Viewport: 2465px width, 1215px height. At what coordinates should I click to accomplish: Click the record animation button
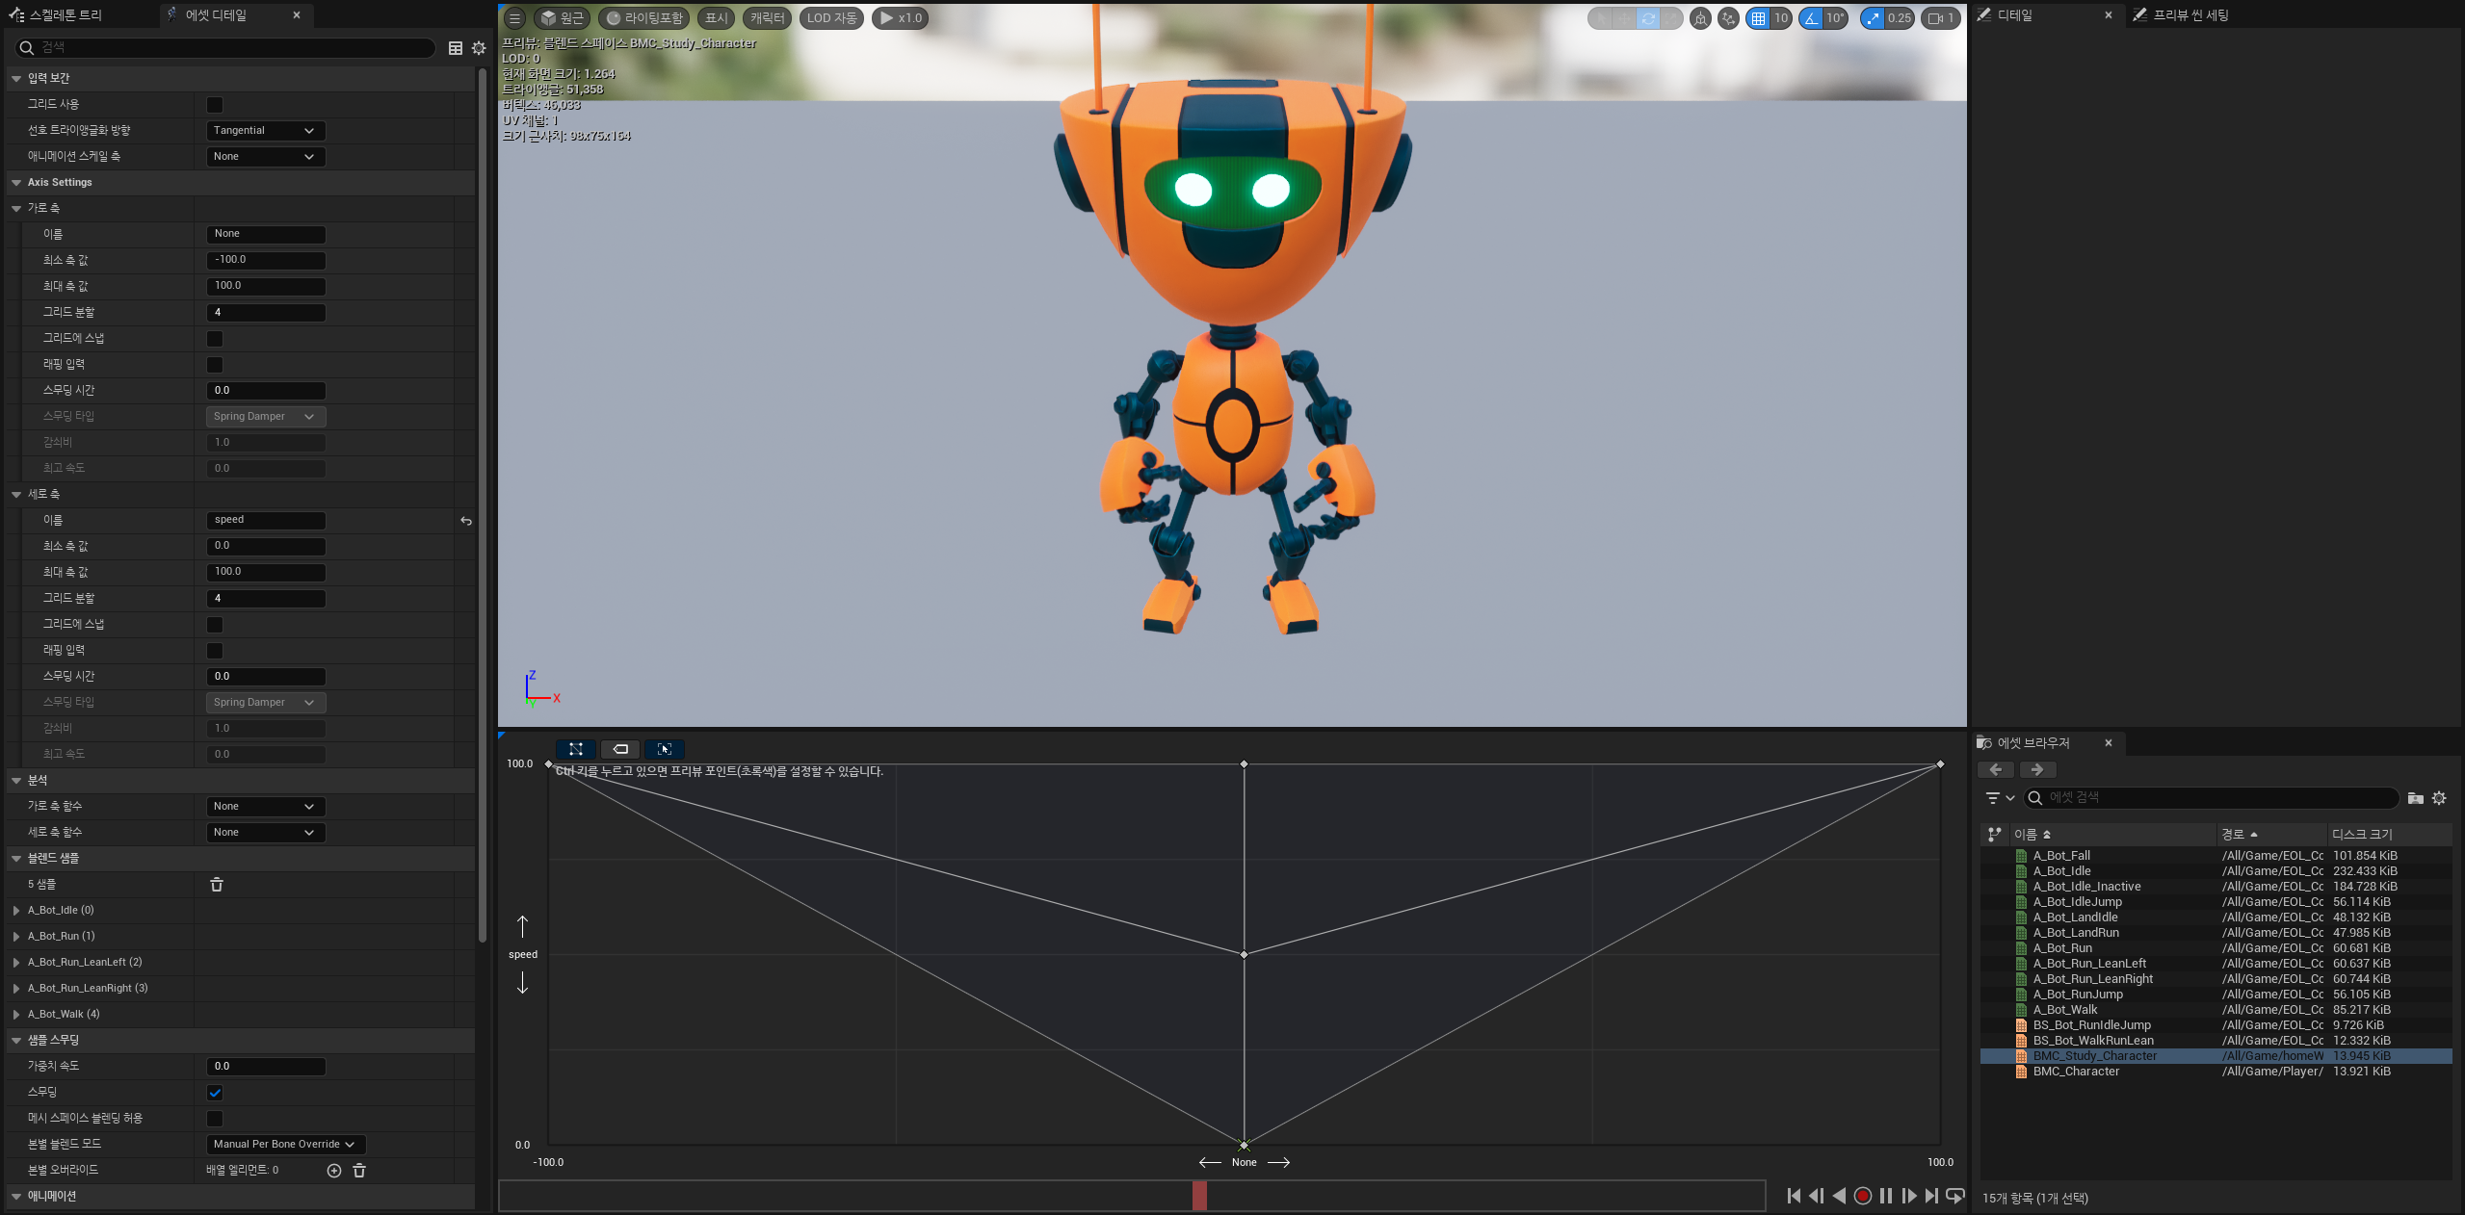pos(1862,1196)
